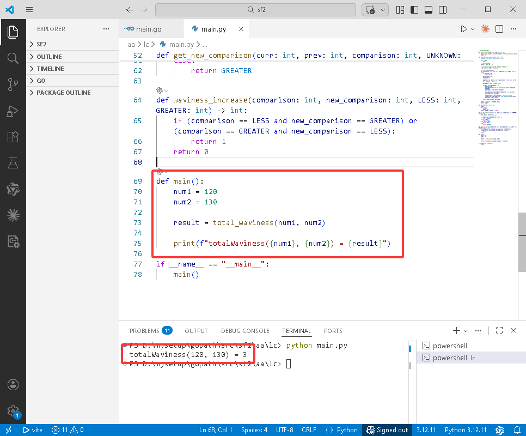Open the hamburger application menu

pos(29,9)
